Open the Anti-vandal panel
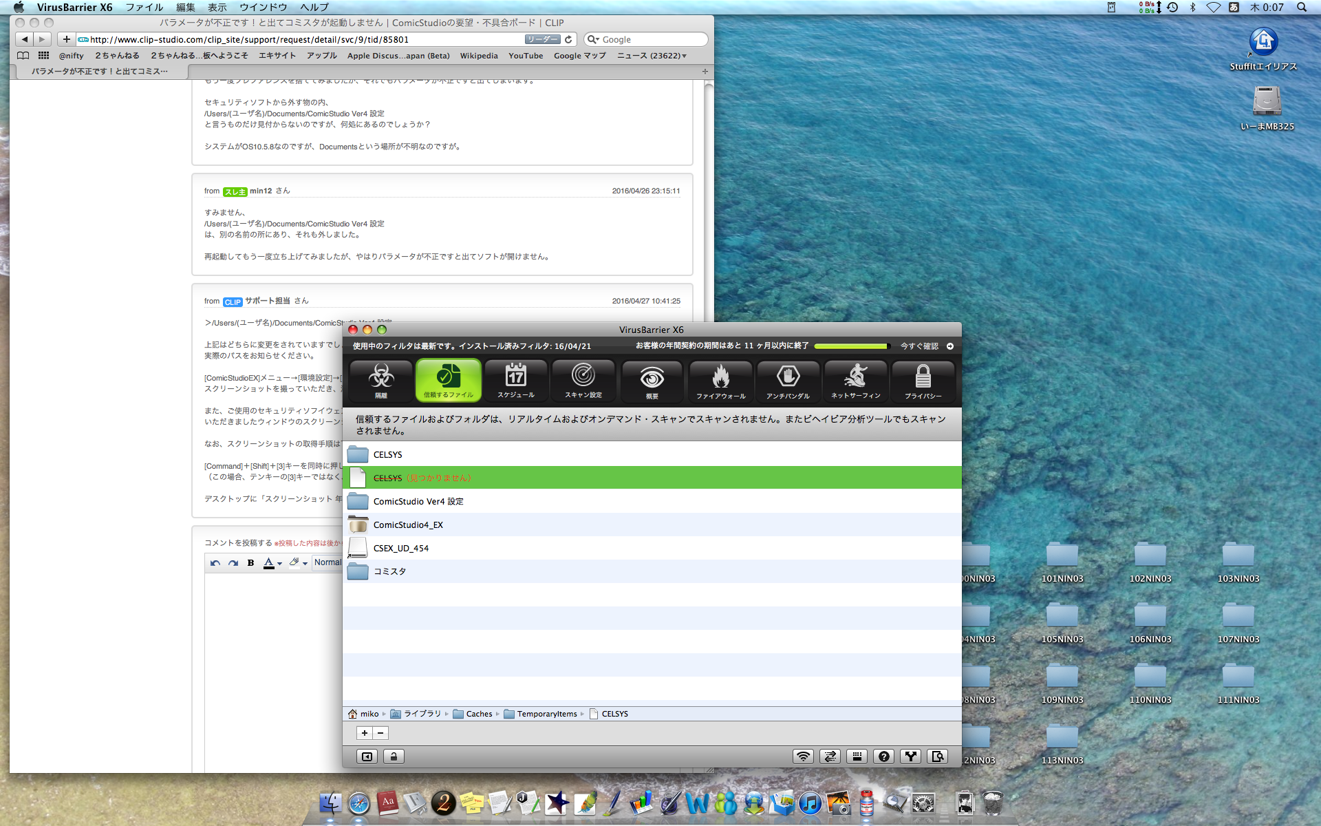 pos(788,380)
